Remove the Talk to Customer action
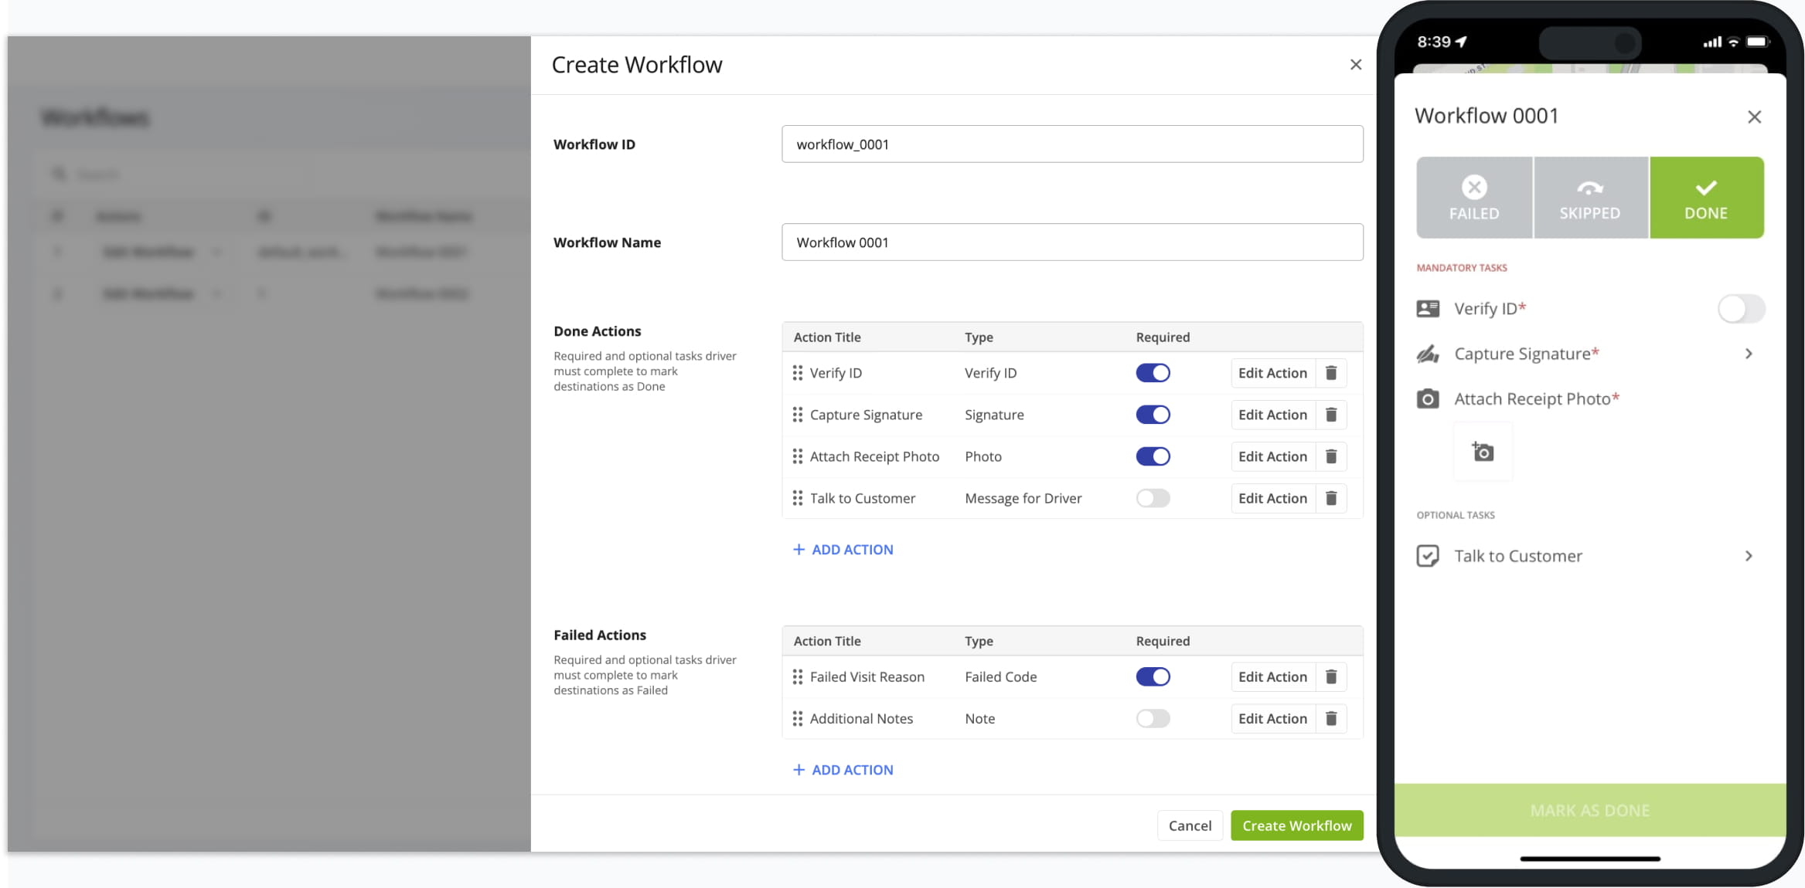 click(1330, 498)
